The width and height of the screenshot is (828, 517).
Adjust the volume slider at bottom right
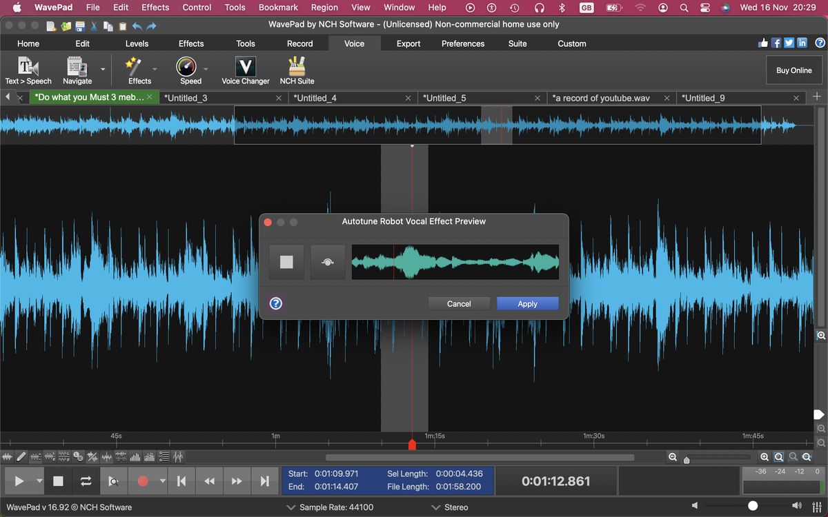click(x=752, y=506)
